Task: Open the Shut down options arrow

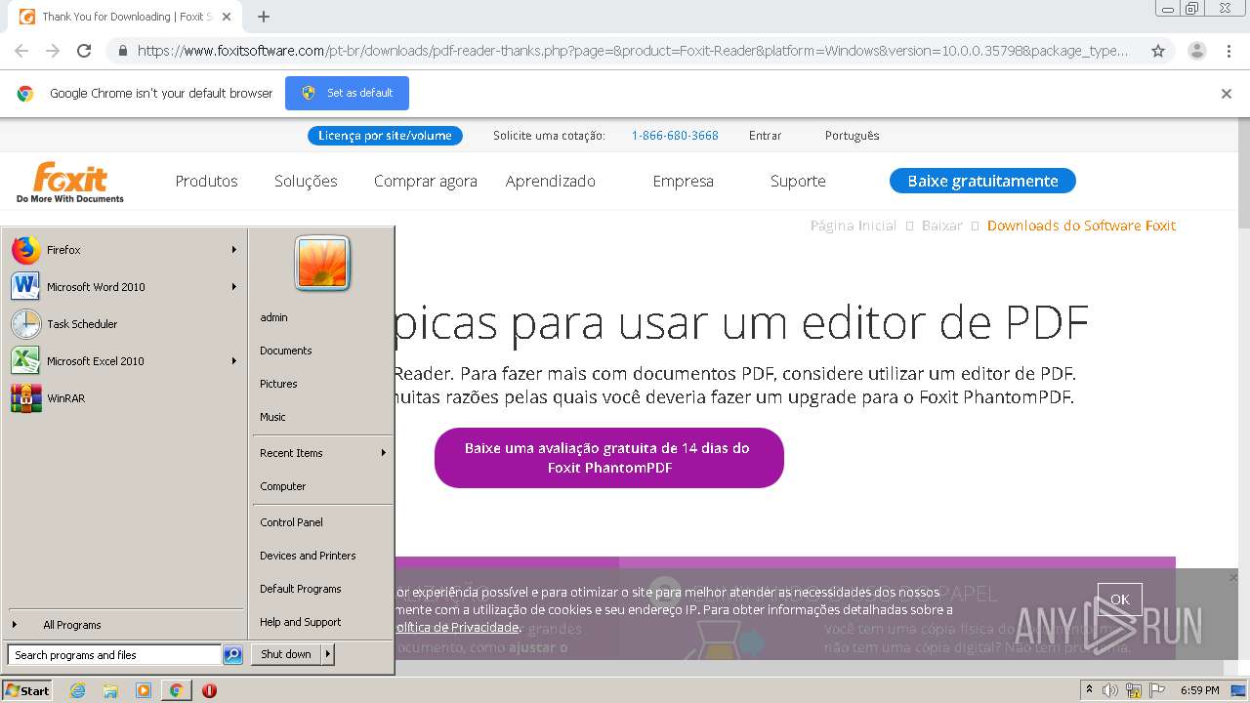Action: point(328,654)
